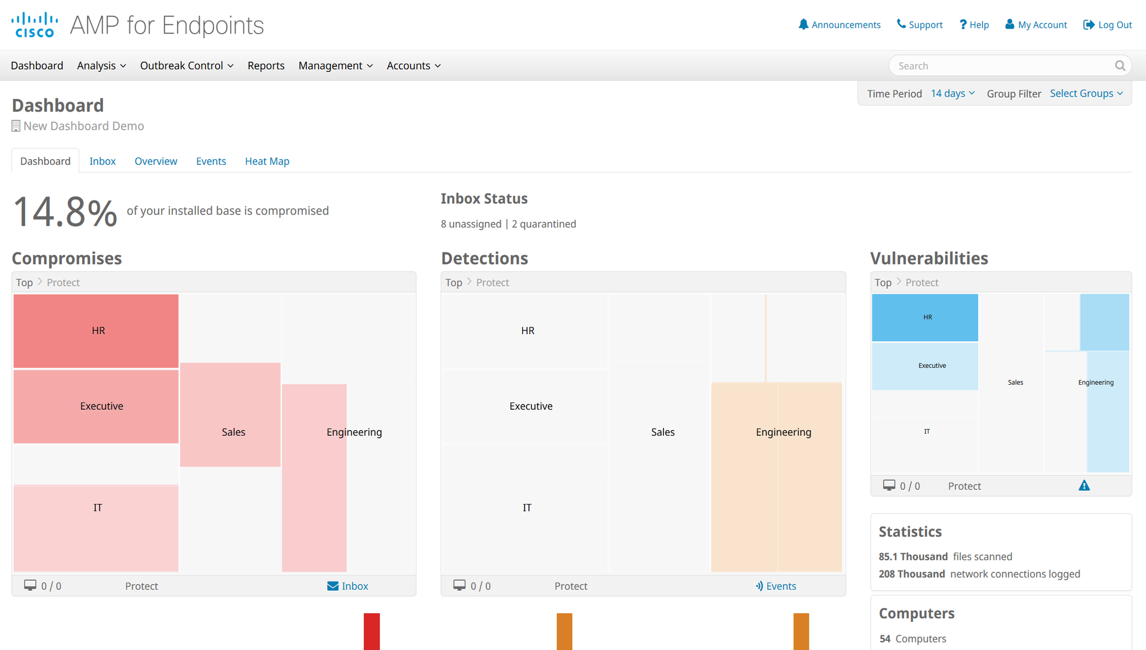Select the Executive tile in Compromises
Screen dimensions: 1146x650
[x=96, y=406]
